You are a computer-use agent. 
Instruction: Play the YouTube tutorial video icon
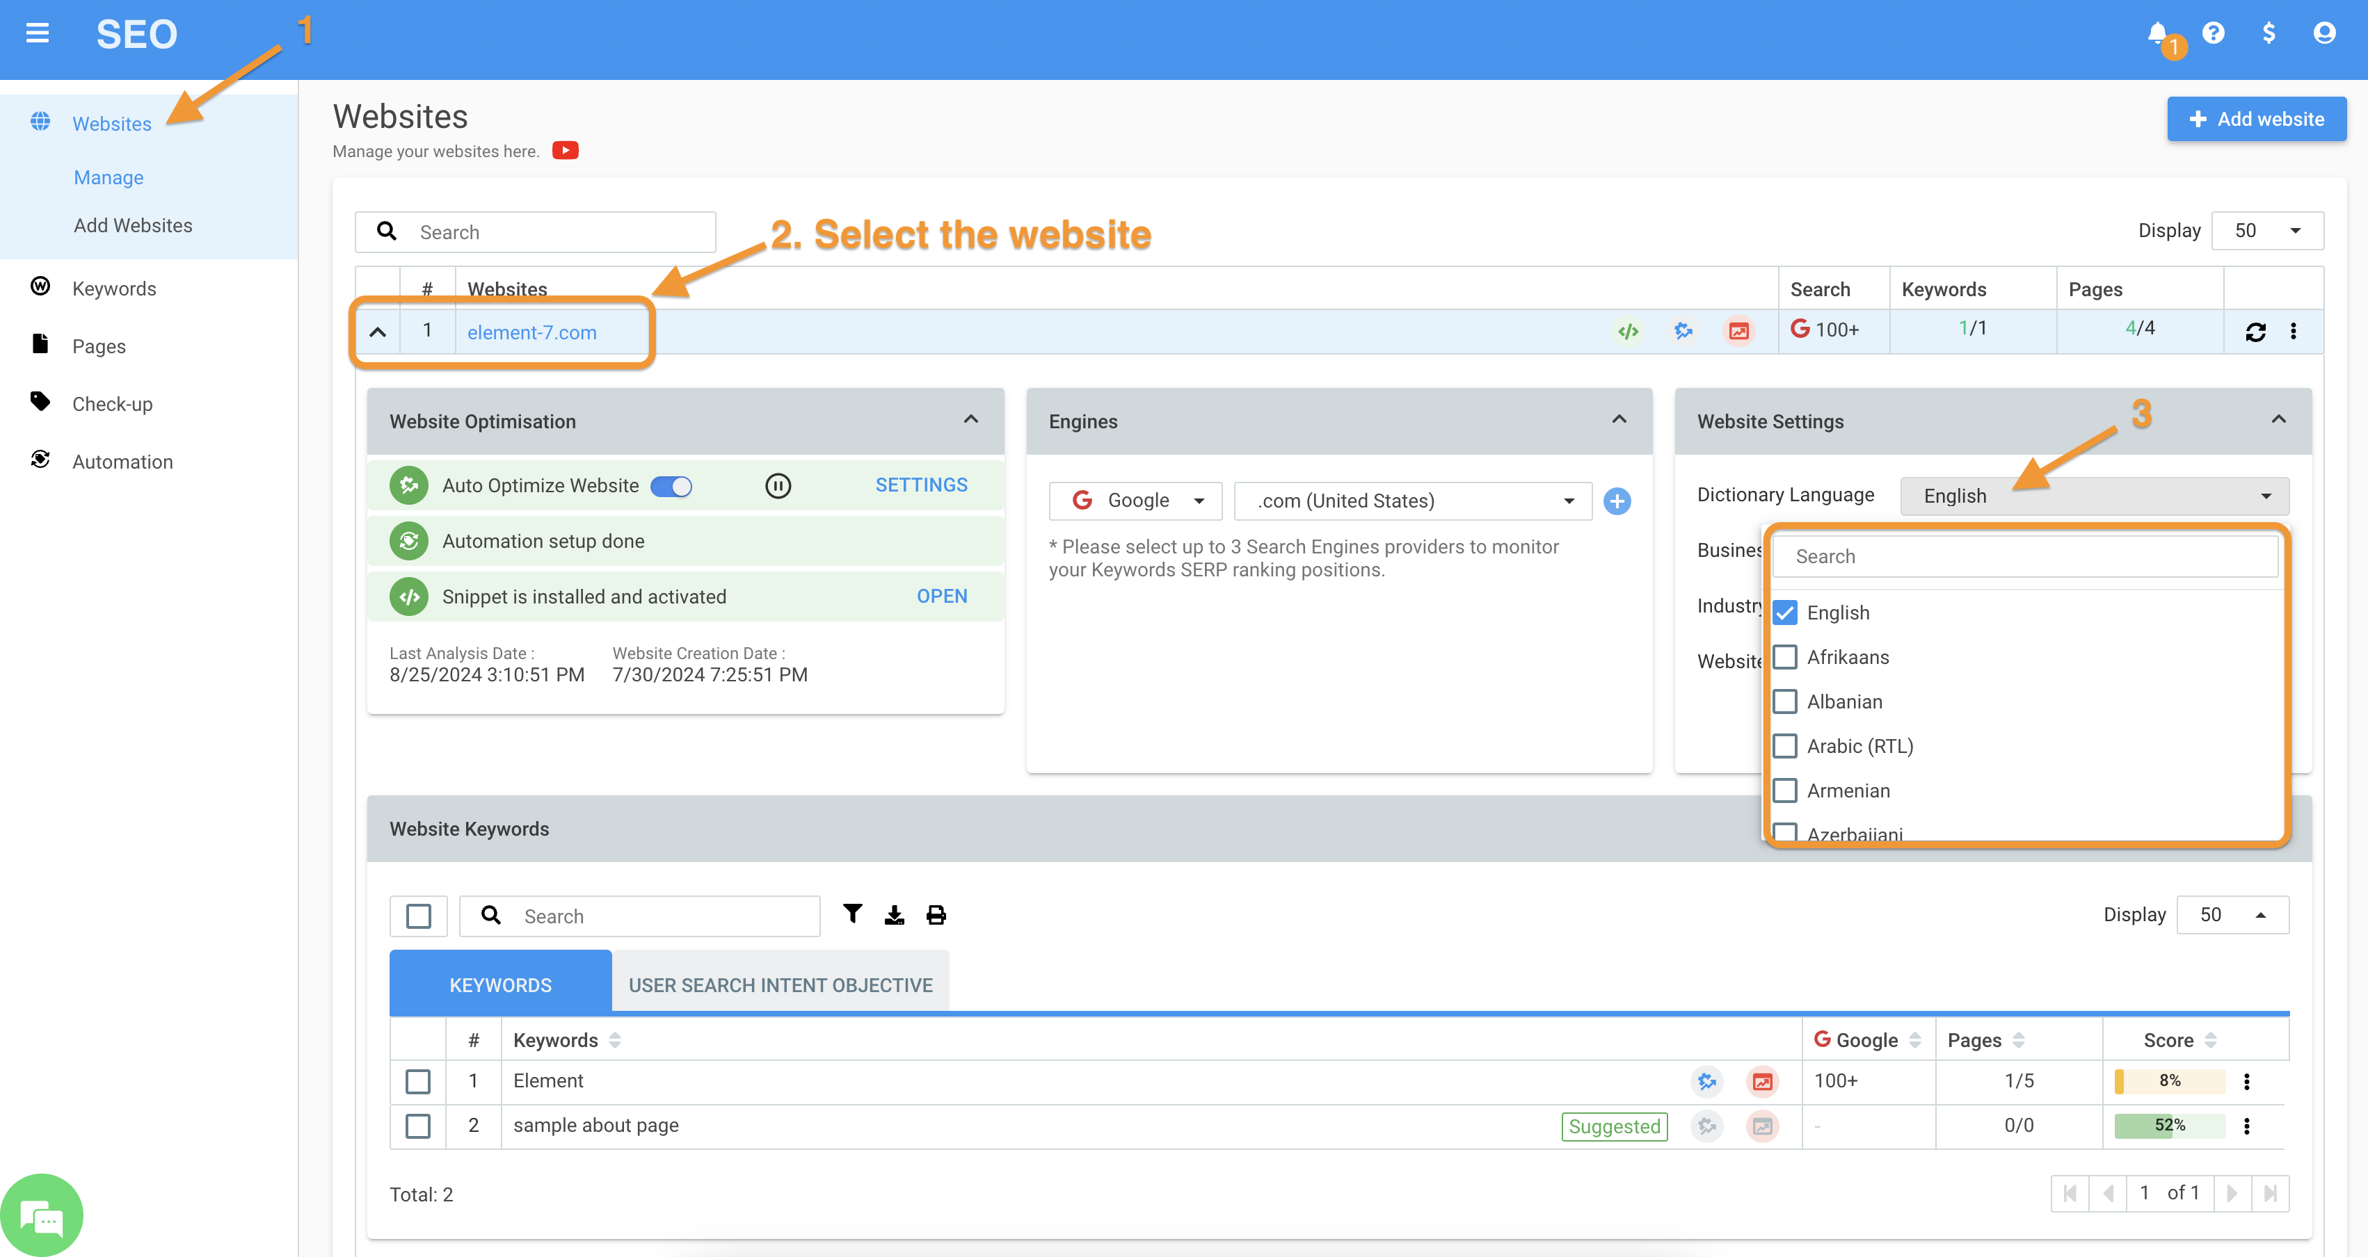566,149
